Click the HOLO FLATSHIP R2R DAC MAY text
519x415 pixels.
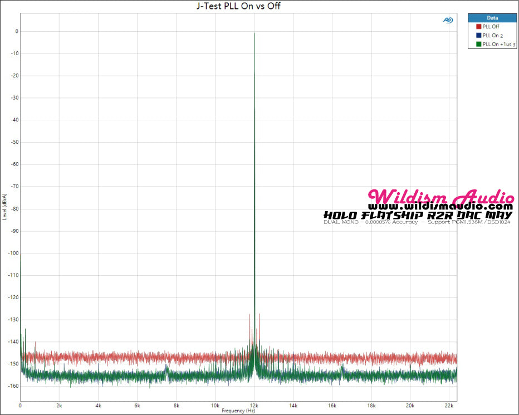point(418,215)
